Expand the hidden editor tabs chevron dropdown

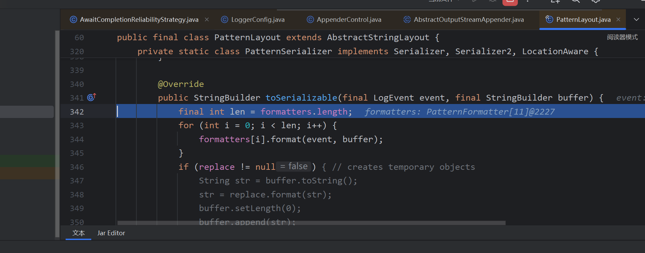[x=636, y=19]
